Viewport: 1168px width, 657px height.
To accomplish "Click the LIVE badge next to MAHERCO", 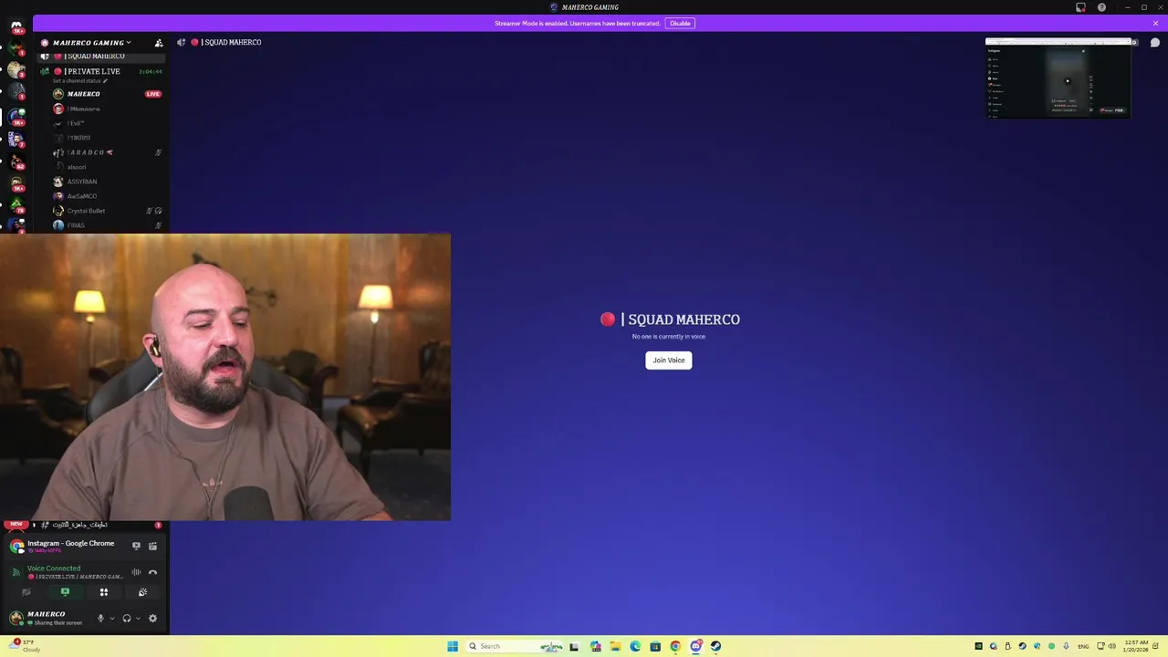I will point(153,94).
